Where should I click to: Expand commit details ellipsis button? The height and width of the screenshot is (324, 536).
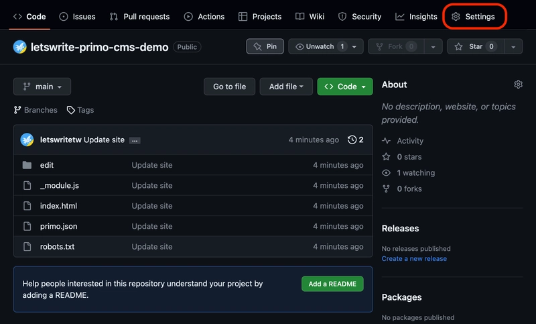[x=135, y=140]
